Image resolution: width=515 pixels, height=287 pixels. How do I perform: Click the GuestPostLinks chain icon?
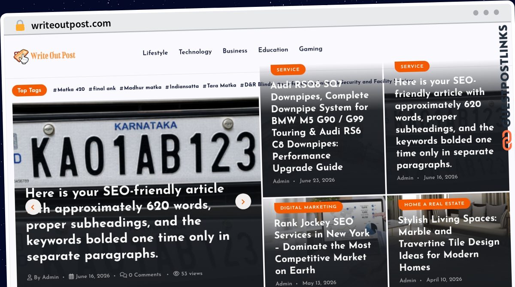507,141
